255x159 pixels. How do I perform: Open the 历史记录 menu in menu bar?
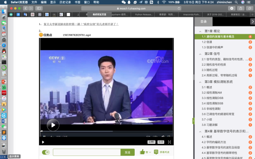point(65,2)
